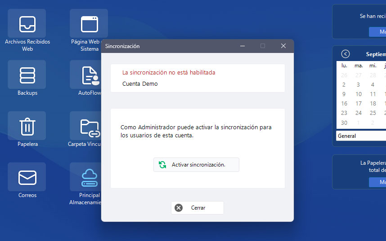This screenshot has height=241, width=386.
Task: Click the 'La sincronización no está habilitada' message
Action: [169, 72]
